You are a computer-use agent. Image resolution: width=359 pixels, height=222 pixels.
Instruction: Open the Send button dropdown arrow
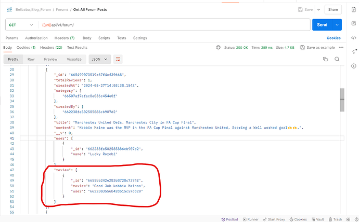[x=338, y=25]
